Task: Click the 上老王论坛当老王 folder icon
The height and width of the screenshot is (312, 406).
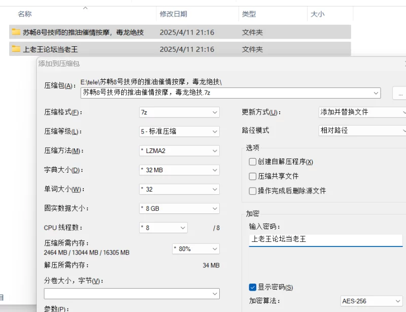Action: (16, 49)
